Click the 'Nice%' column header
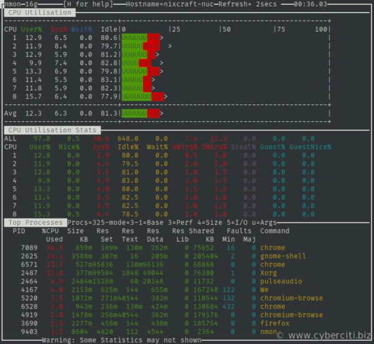The width and height of the screenshot is (374, 344). pyautogui.click(x=69, y=147)
